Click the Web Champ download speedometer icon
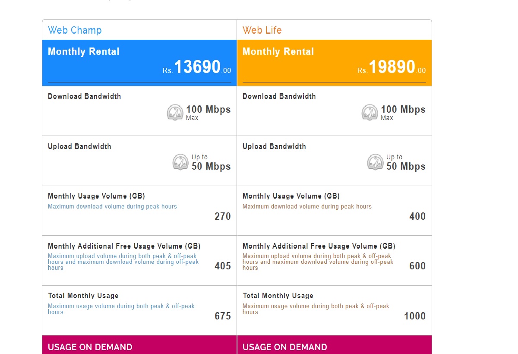 click(175, 112)
